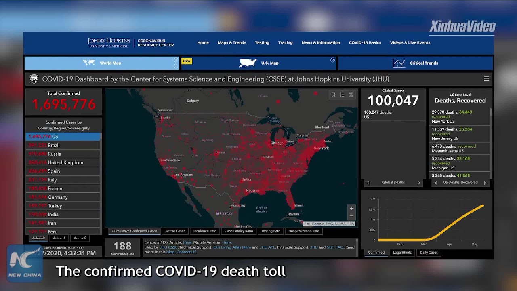The width and height of the screenshot is (517, 291).
Task: Open Testing navigation item
Action: (262, 43)
